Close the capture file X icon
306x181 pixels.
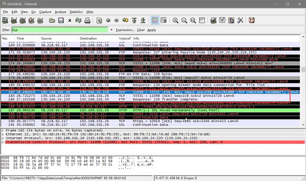pos(70,20)
